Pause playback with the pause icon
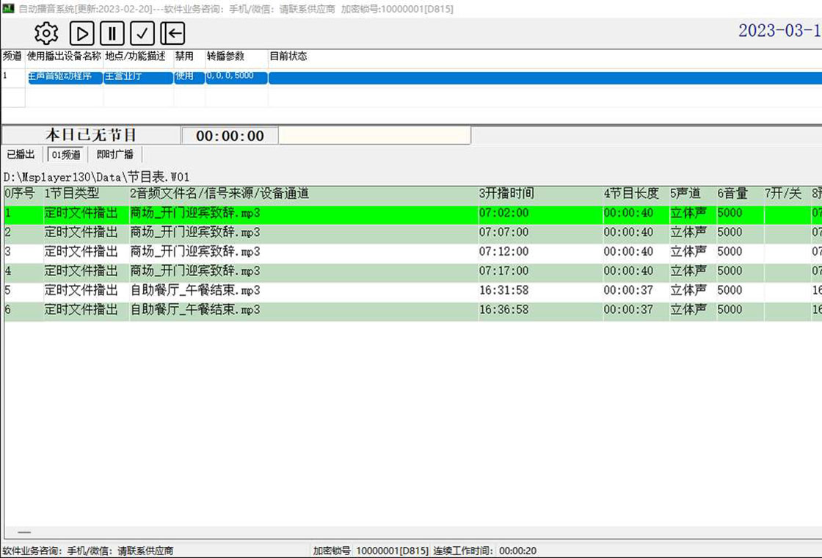The image size is (822, 558). (112, 34)
